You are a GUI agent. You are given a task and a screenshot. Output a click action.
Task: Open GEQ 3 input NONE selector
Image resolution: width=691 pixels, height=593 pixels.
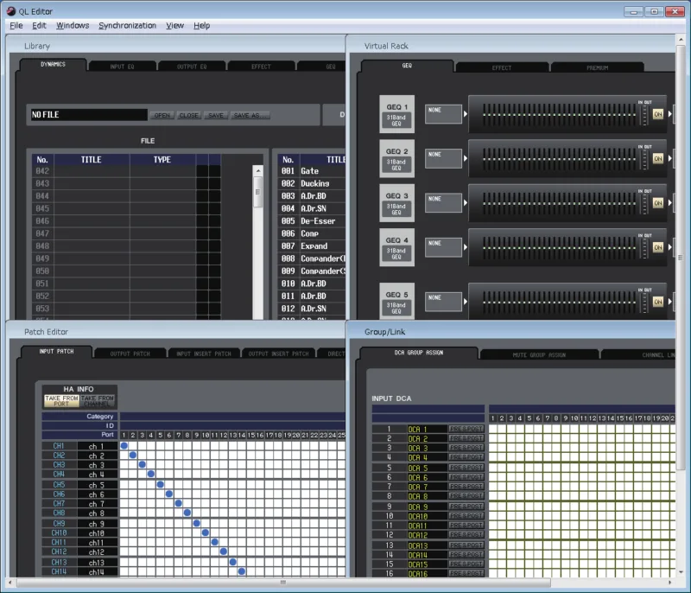tap(443, 203)
